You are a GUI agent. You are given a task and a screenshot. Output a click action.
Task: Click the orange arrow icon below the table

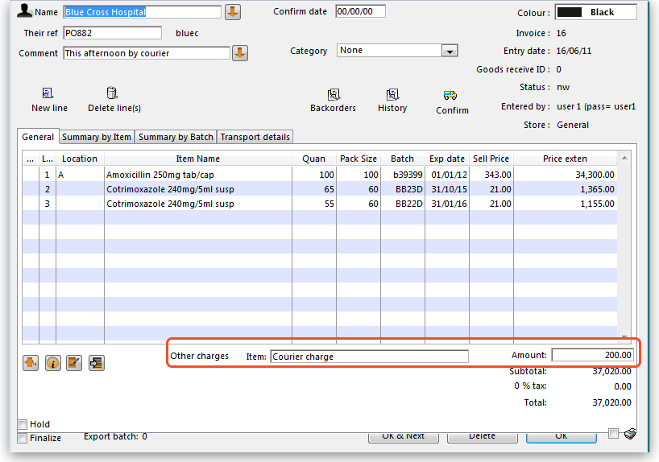[x=31, y=363]
